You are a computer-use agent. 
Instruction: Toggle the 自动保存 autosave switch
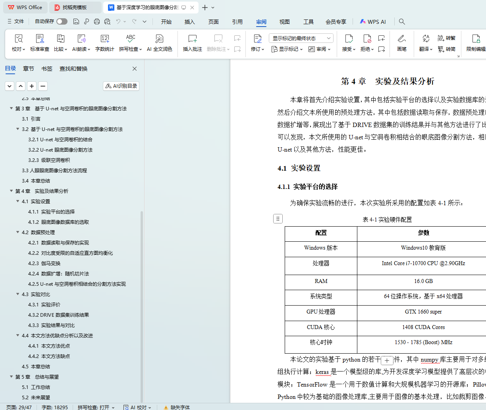tap(62, 21)
